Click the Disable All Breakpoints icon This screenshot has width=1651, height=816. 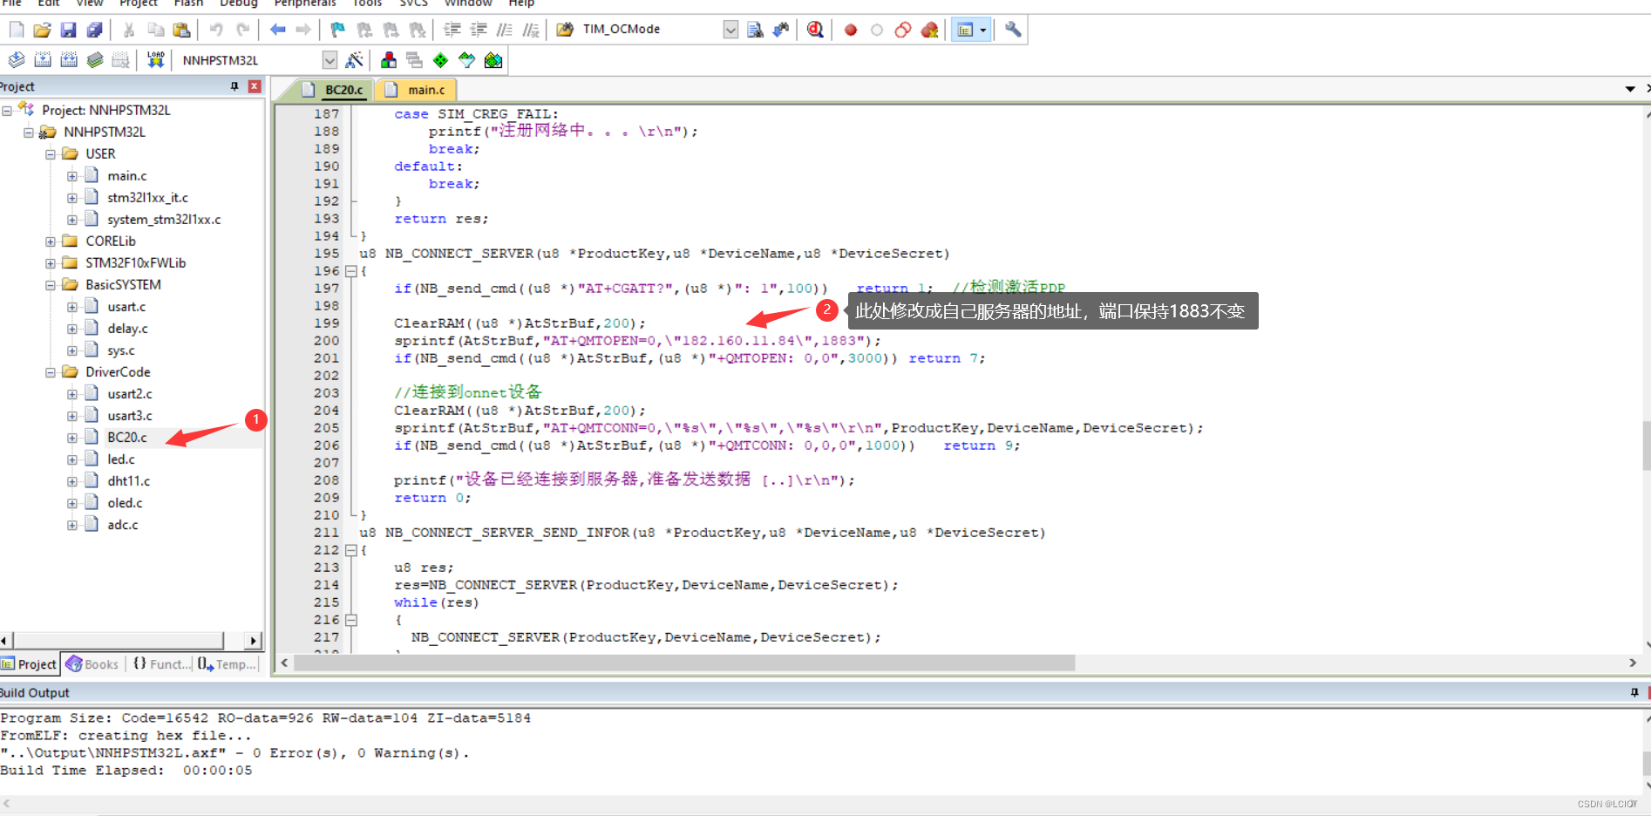tap(903, 30)
